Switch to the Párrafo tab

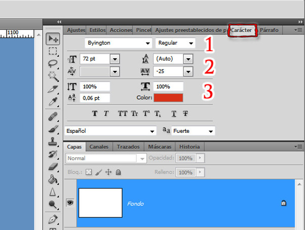(x=269, y=30)
